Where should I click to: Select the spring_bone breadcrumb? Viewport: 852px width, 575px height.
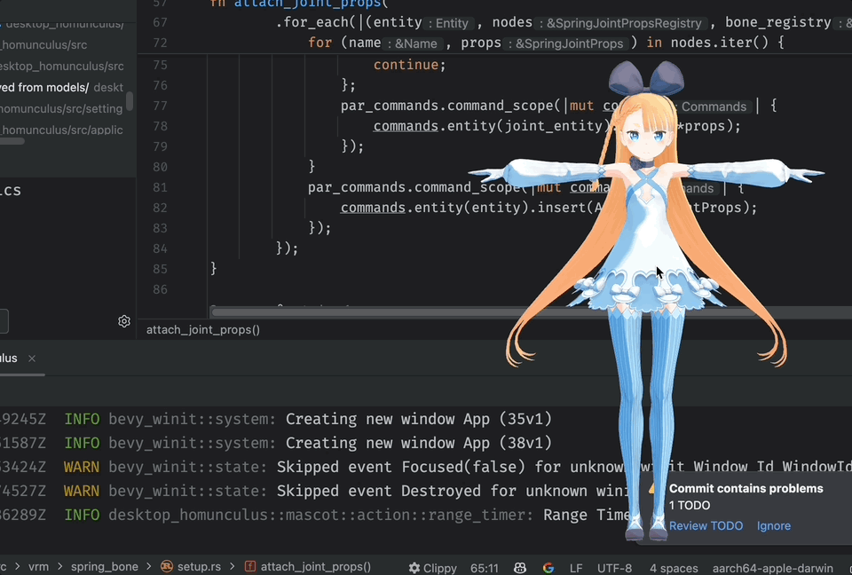pyautogui.click(x=105, y=566)
